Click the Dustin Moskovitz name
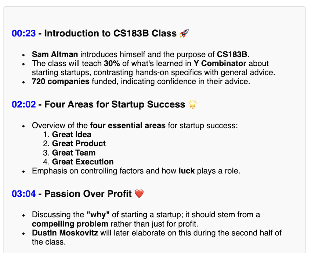The height and width of the screenshot is (253, 311). [65, 233]
